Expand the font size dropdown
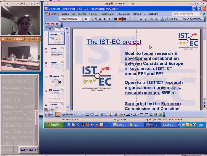The image size is (207, 156). click(x=91, y=19)
